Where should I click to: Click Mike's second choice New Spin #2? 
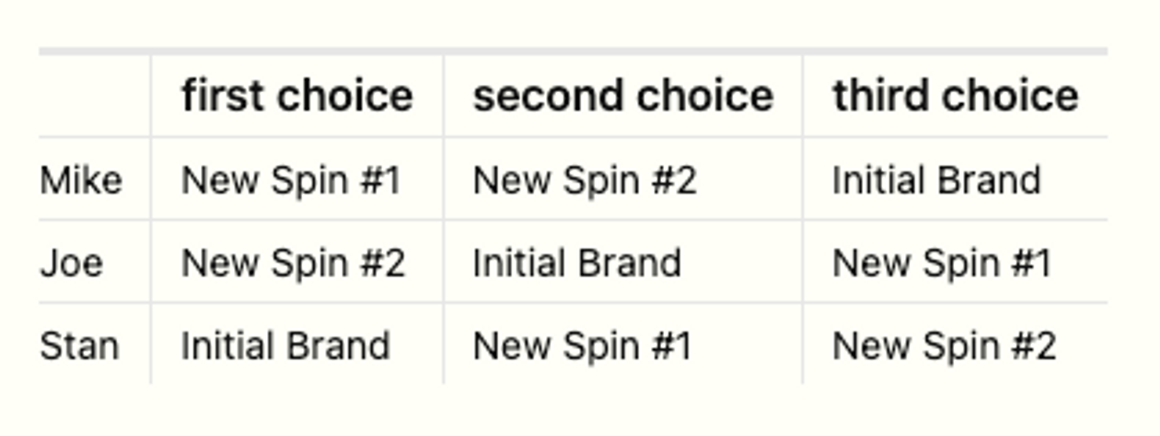585,180
